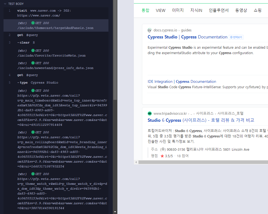Collapse the TEST BODY section chevron

5,4
